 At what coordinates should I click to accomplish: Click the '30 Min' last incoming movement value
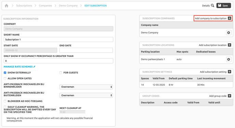click(201, 85)
